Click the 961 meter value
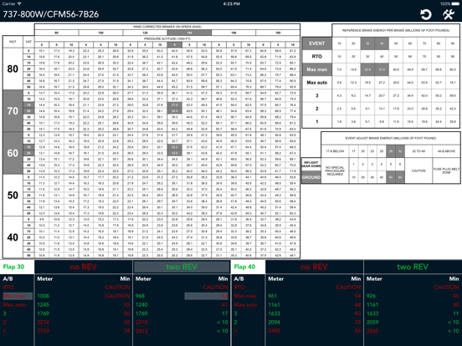The height and width of the screenshot is (346, 462). [x=272, y=296]
